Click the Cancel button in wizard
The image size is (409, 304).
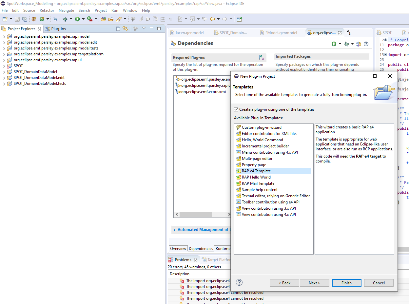379,283
